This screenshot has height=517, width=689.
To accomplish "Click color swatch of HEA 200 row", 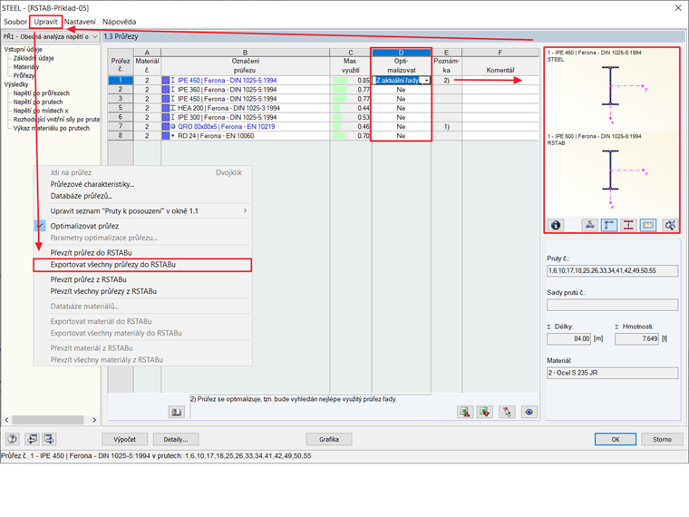I will point(166,108).
